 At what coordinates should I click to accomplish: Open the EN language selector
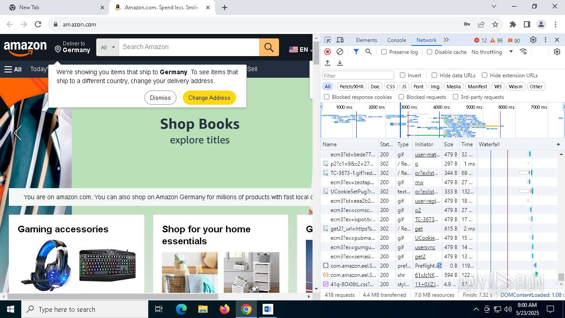pos(301,49)
